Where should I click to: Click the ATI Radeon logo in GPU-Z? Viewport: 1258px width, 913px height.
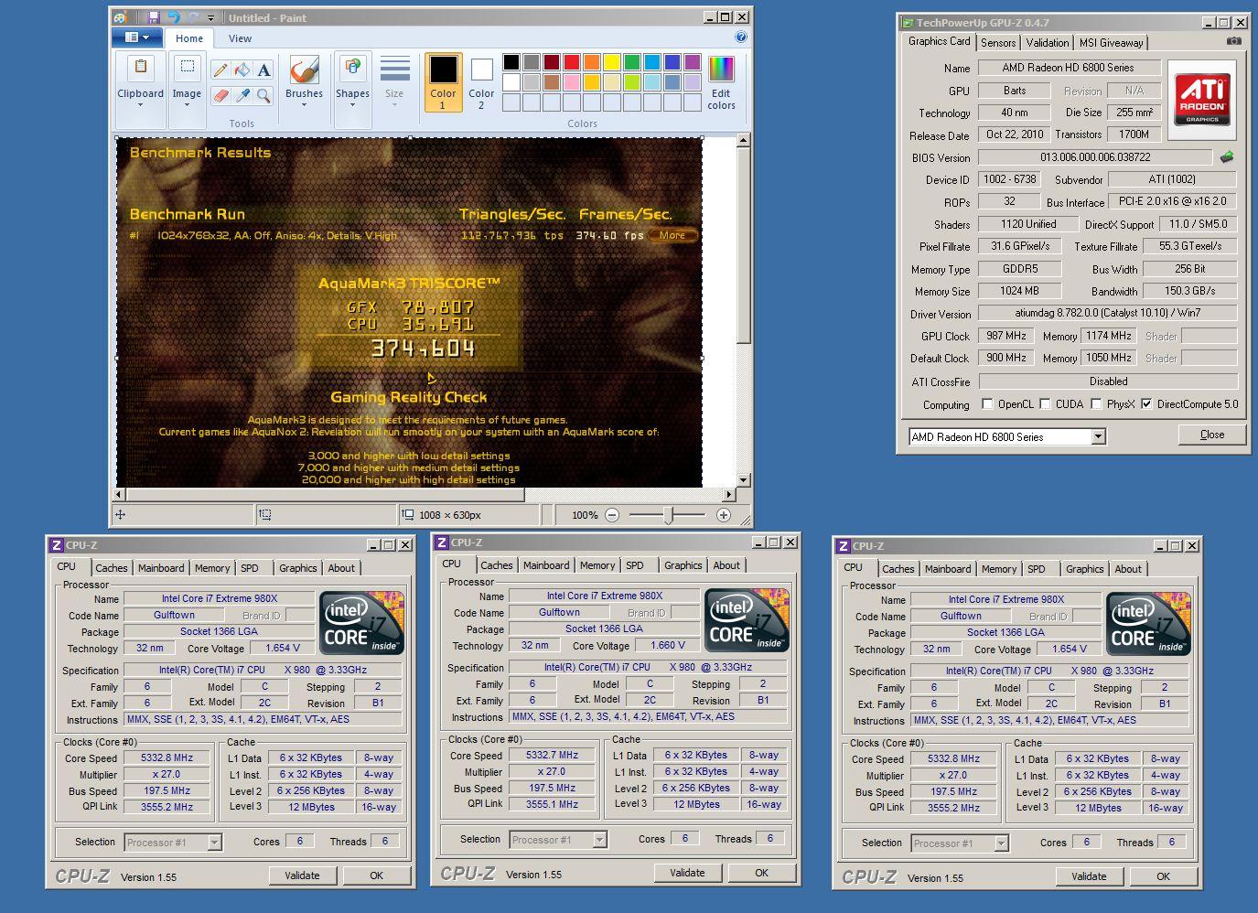coord(1202,100)
